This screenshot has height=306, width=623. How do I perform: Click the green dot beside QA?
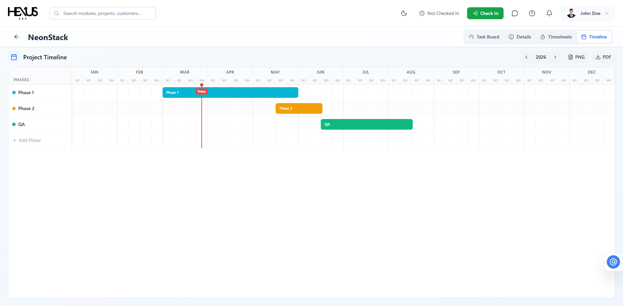point(14,124)
